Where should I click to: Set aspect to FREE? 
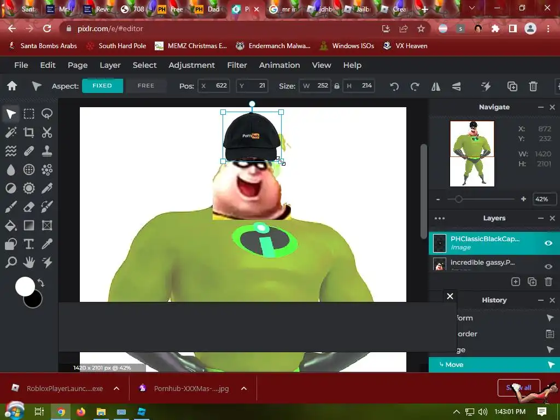pos(146,86)
